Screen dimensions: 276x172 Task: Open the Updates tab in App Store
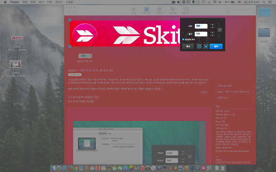coord(186,10)
